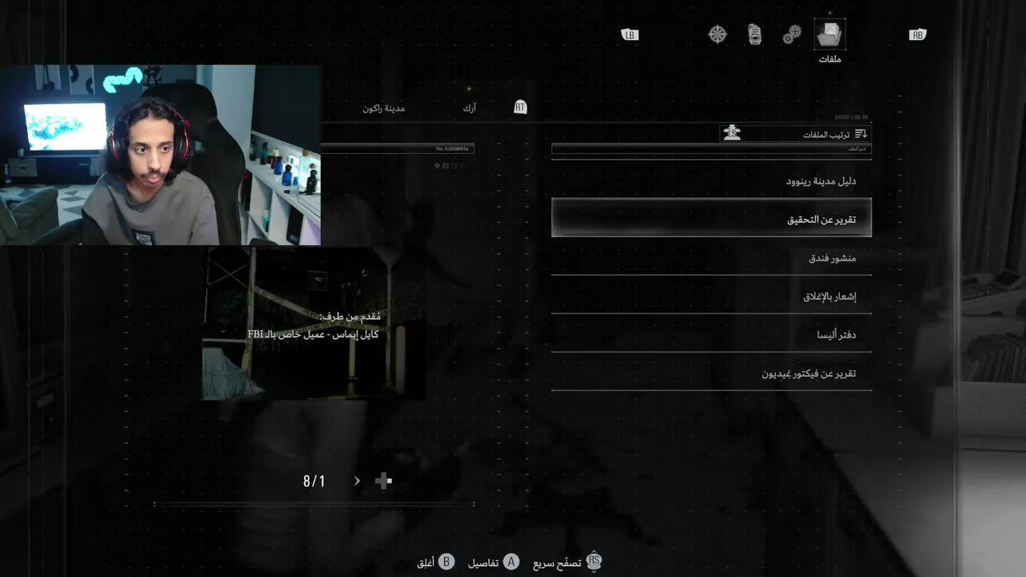Click the RT trigger icon

520,107
